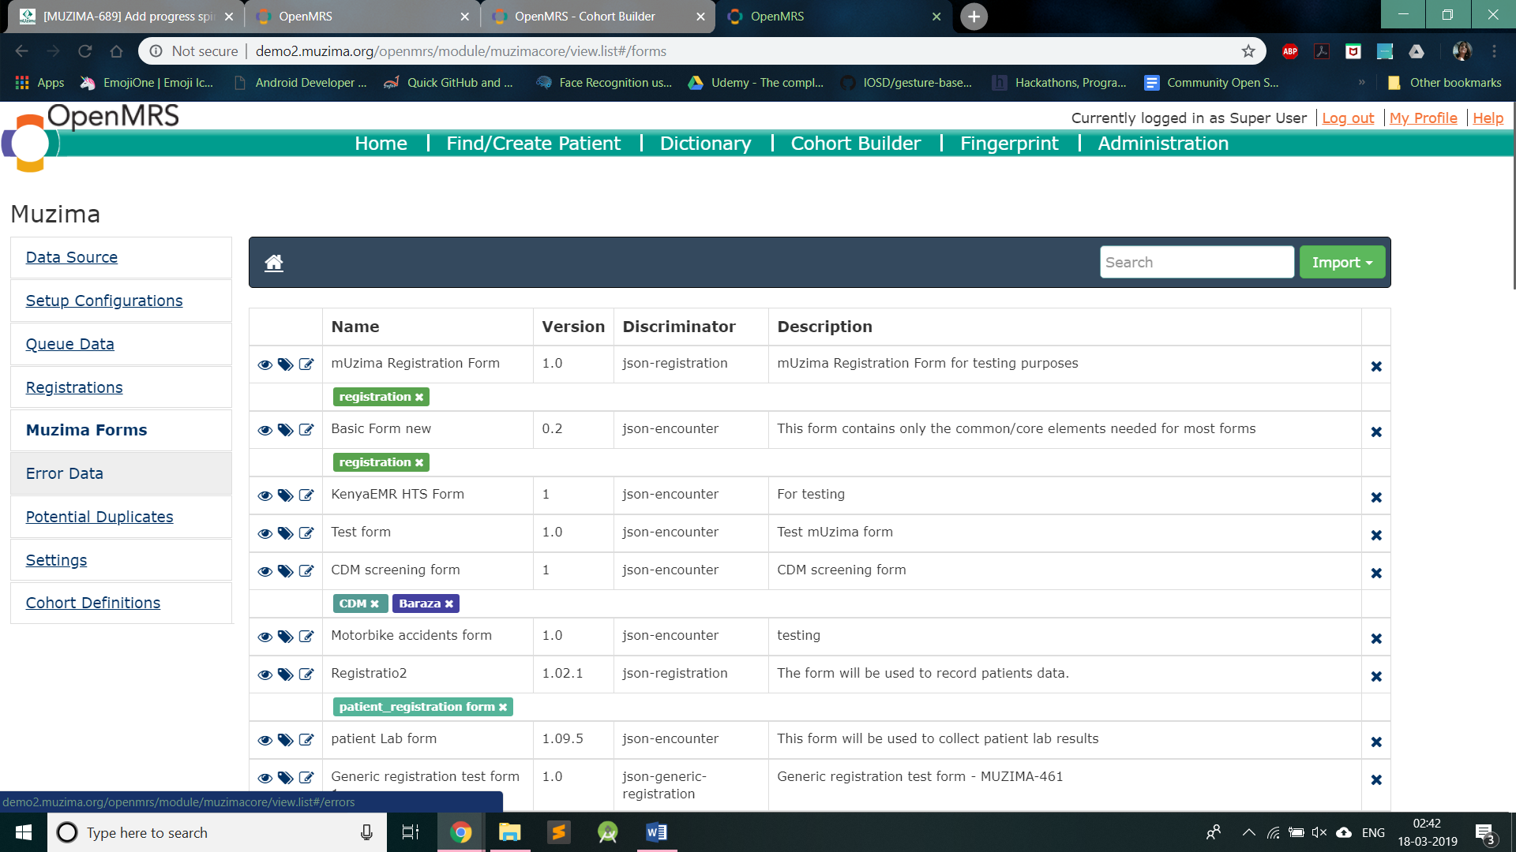Open Word from the taskbar
1516x852 pixels.
[657, 832]
